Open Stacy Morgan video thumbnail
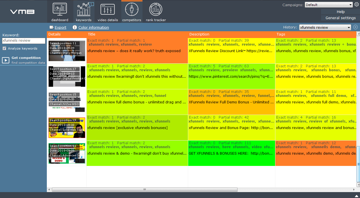The height and width of the screenshot is (198, 360). coord(67,51)
